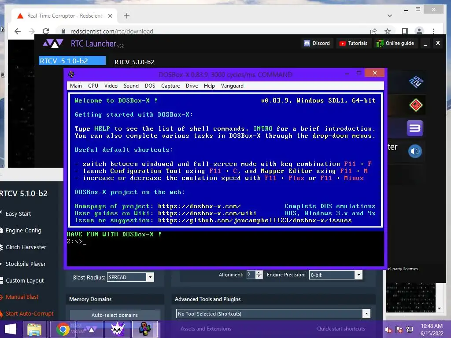Open Easy Start in RTCV sidebar
Screen dimensions: 451x338
click(18, 213)
